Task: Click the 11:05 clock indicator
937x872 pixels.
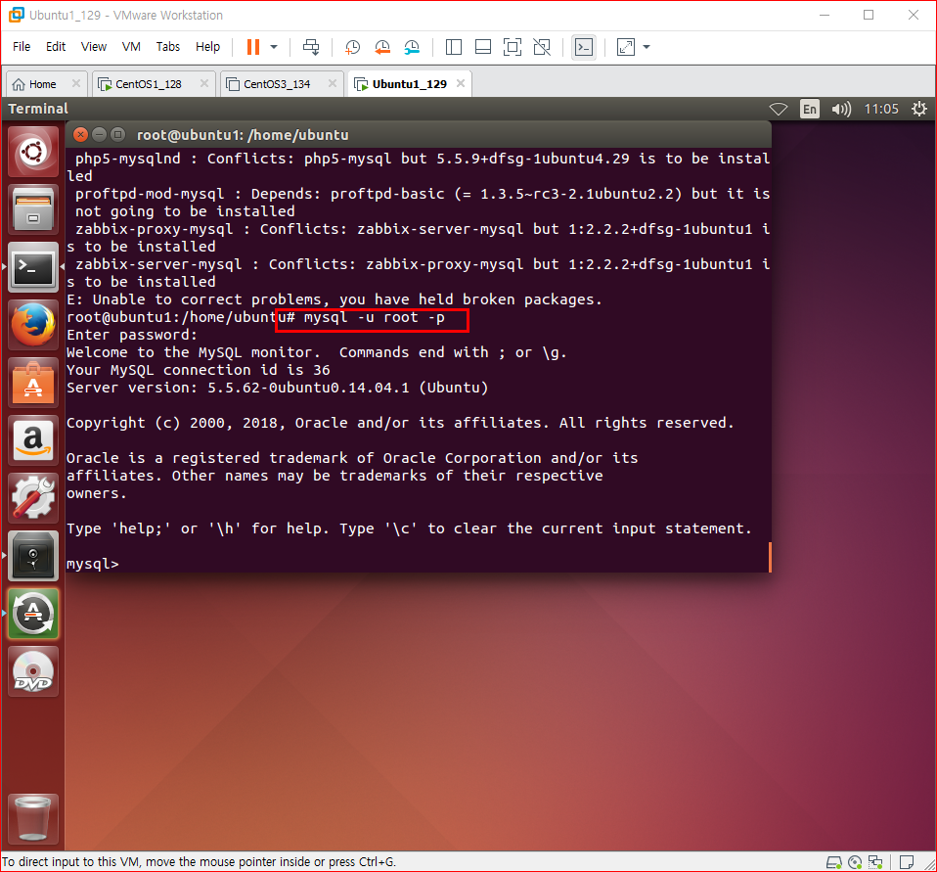Action: pos(881,109)
